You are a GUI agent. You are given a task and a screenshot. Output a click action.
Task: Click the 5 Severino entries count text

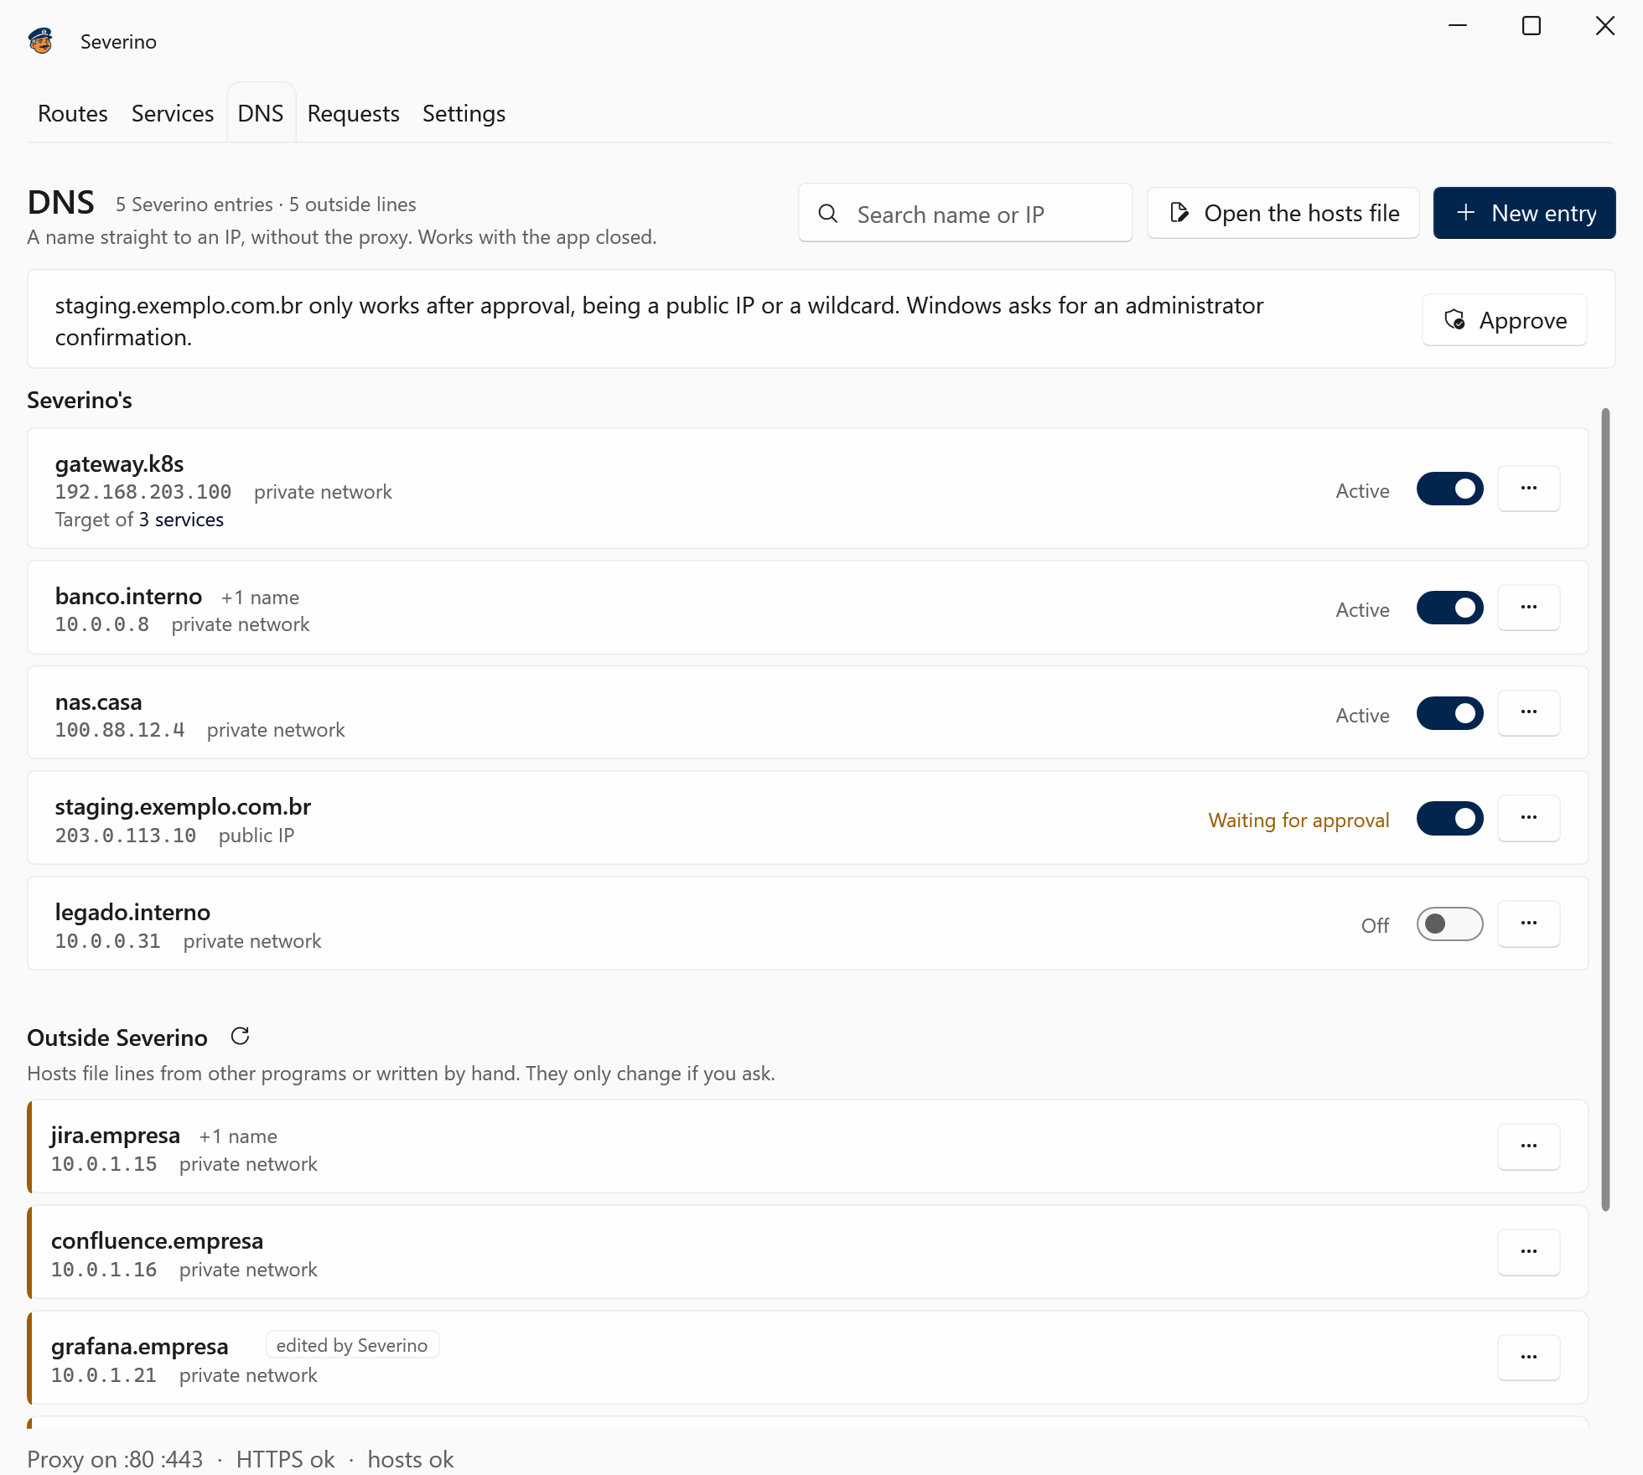[x=194, y=204]
